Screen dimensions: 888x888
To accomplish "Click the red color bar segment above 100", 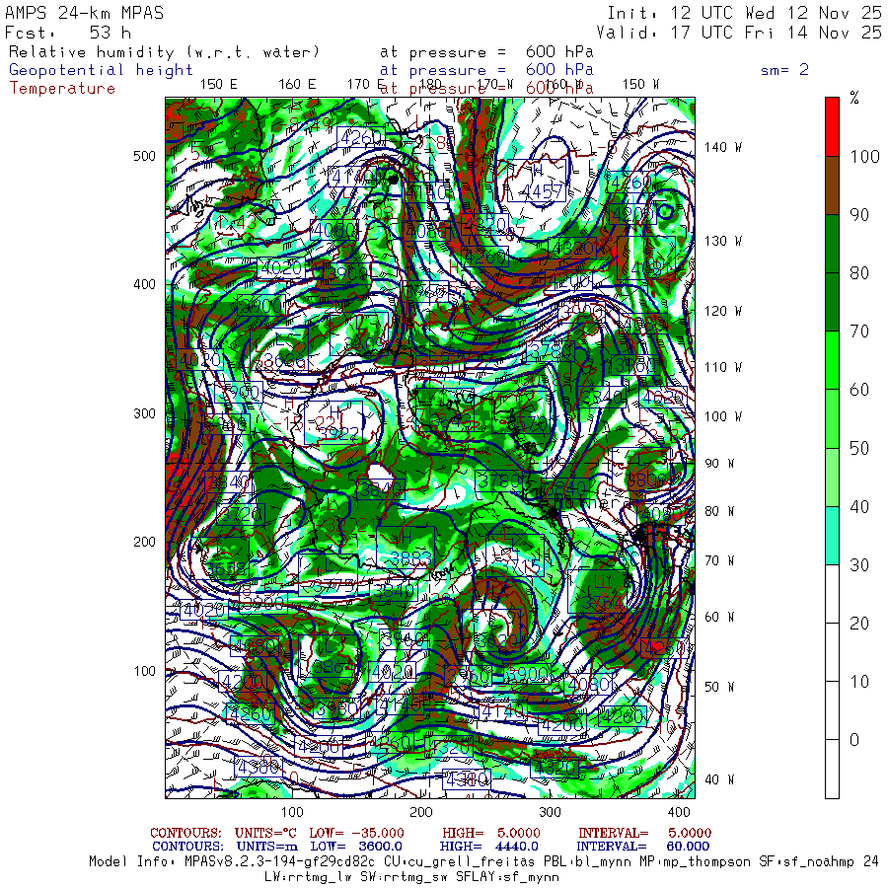I will point(832,125).
